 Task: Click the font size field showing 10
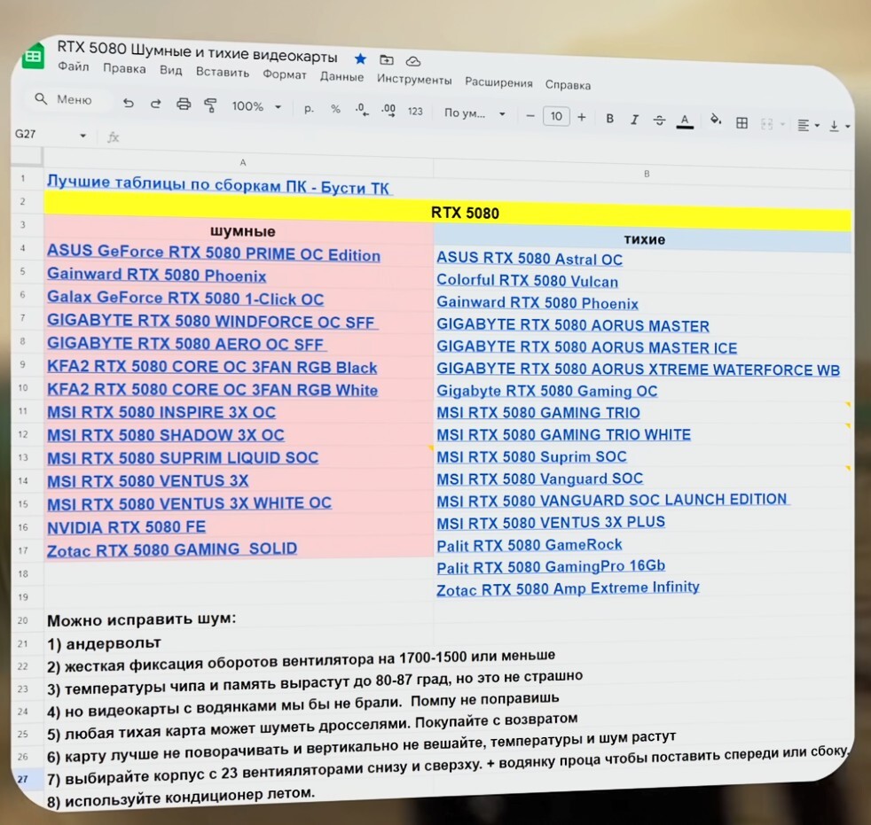(556, 116)
